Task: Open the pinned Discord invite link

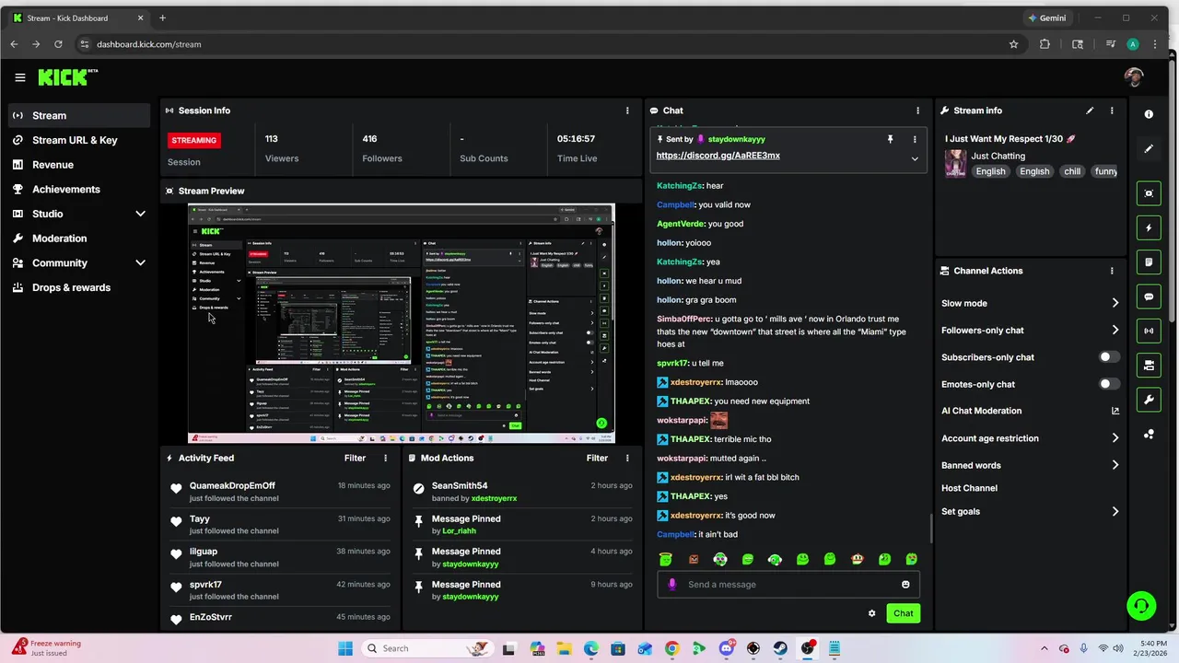Action: click(718, 156)
